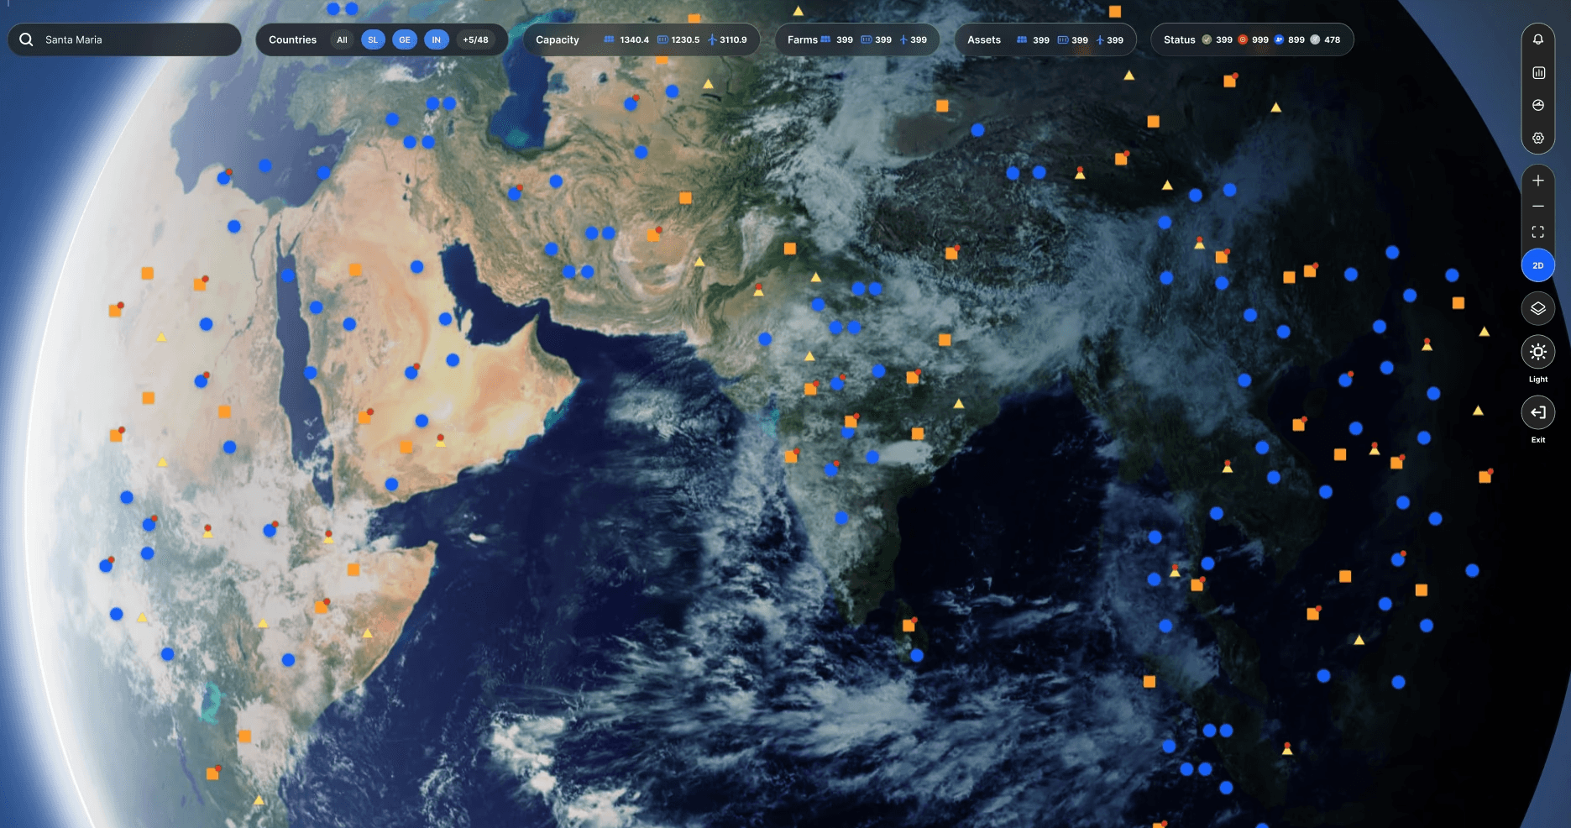Click the solar panel icon in Assets
Image resolution: width=1571 pixels, height=828 pixels.
coord(1022,39)
